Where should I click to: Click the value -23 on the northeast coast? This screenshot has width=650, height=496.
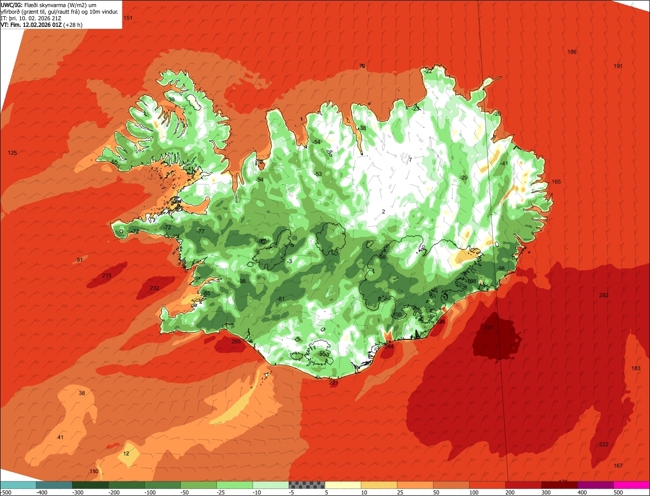pyautogui.click(x=416, y=108)
